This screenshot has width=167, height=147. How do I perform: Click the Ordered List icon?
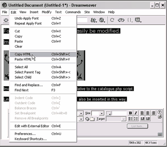tap(136, 119)
